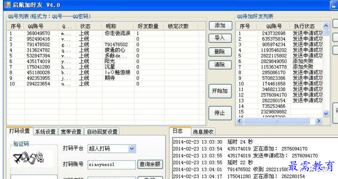Screen dimensions: 338x179
Task: Click log entry 延时 24 秒
Action: (x=213, y=142)
